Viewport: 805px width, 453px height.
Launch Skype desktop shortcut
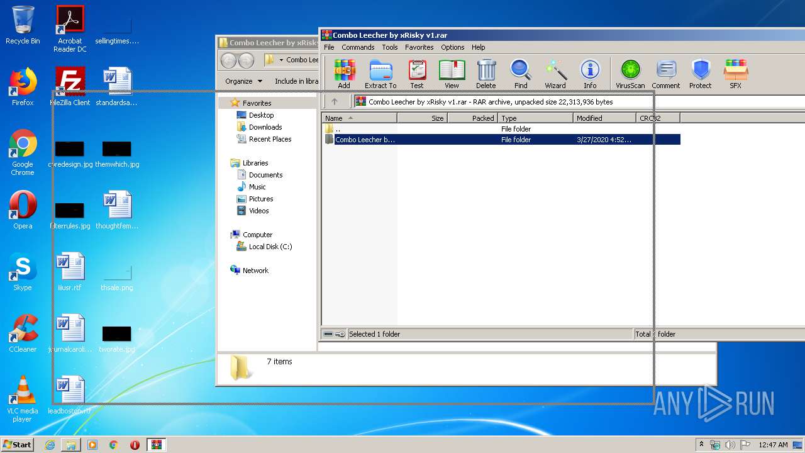(x=23, y=272)
